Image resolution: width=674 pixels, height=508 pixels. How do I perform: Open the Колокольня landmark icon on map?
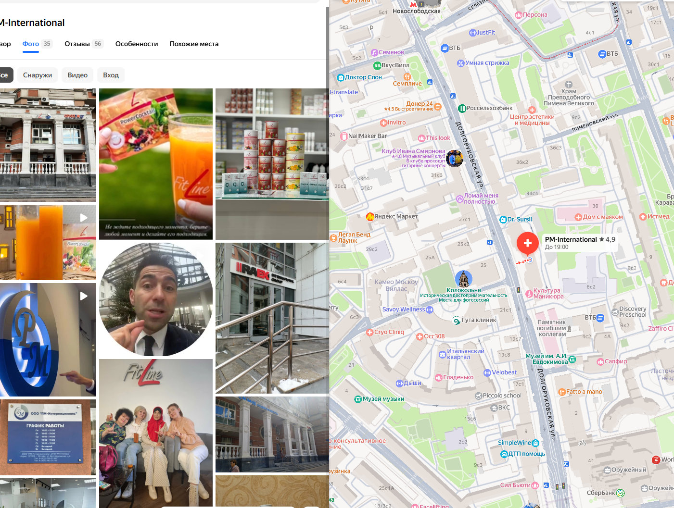(463, 279)
